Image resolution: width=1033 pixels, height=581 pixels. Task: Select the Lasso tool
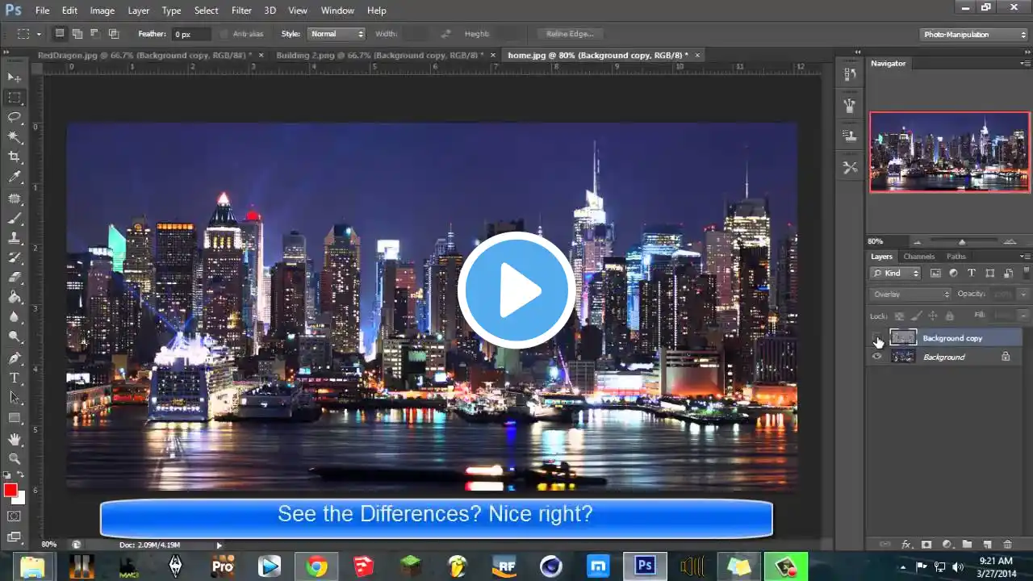(15, 117)
